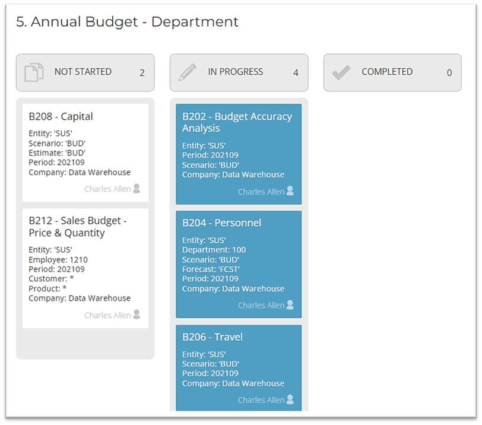Viewport: 482px width, 425px height.
Task: Click the In Progress count of 4
Action: tap(296, 73)
